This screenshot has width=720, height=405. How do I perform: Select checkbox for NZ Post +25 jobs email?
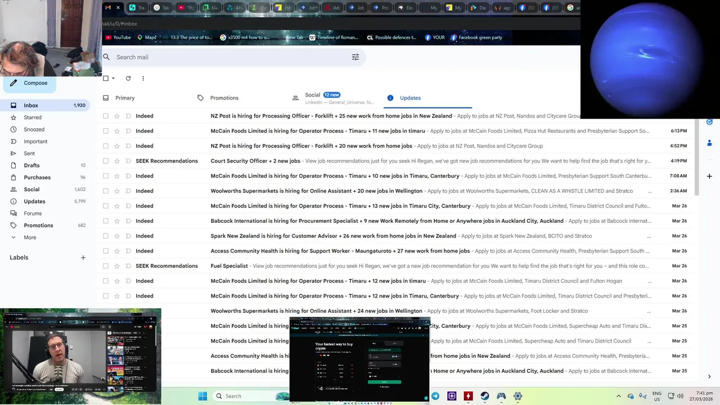point(106,116)
